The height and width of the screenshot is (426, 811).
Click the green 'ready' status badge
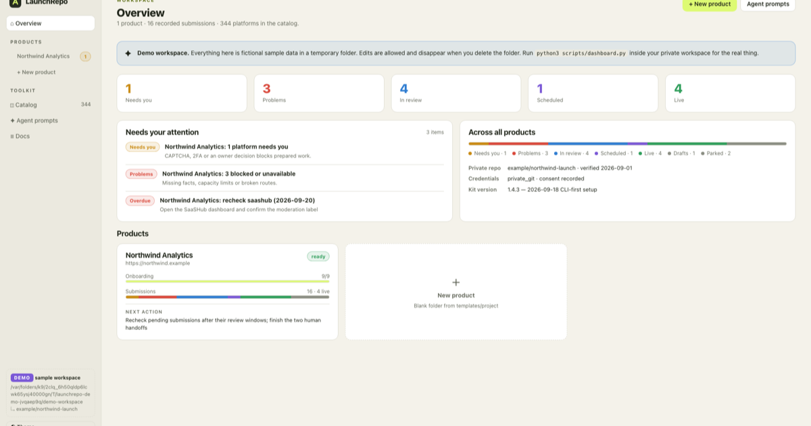(318, 256)
